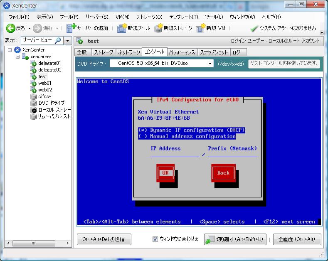The width and height of the screenshot is (328, 261).
Task: Click the web01 VM icon
Action: (x=33, y=83)
